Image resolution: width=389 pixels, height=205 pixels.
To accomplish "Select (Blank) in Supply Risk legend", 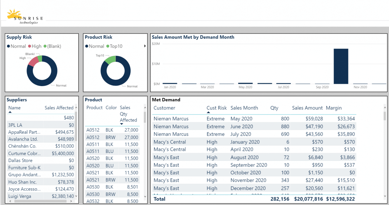I will (52, 46).
